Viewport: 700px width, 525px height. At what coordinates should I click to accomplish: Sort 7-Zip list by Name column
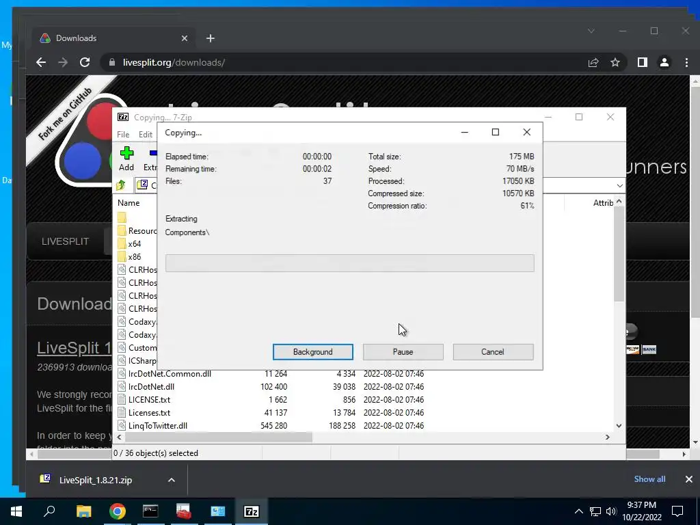coord(129,202)
